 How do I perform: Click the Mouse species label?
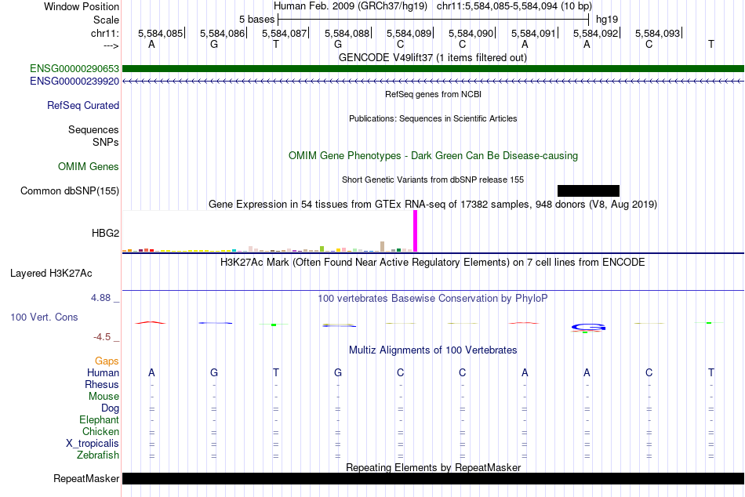coord(104,397)
